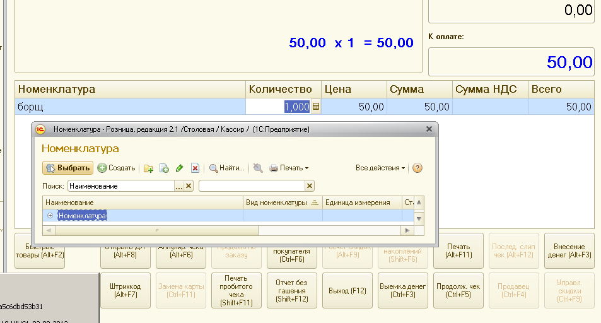Clear the Наименование search field with X
This screenshot has width=601, height=323.
189,186
